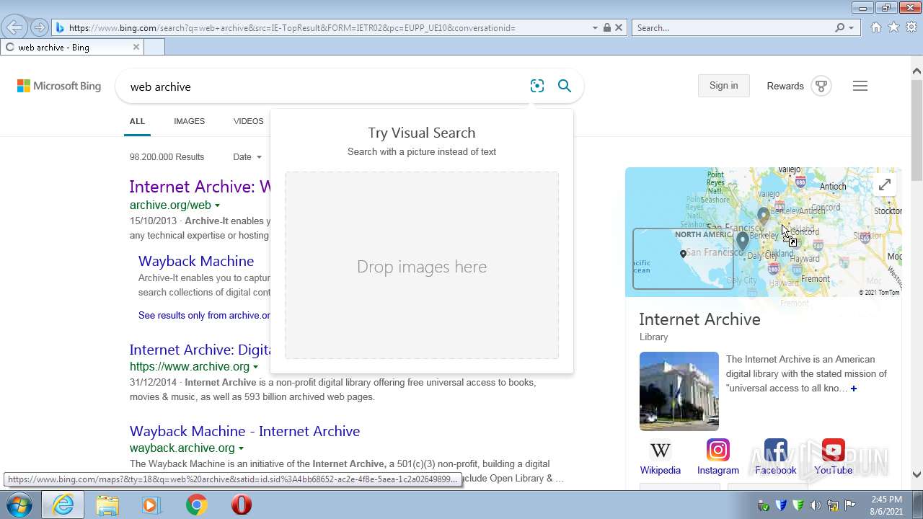Image resolution: width=923 pixels, height=519 pixels.
Task: Click the Internet Archive building thumbnail
Action: (x=679, y=391)
